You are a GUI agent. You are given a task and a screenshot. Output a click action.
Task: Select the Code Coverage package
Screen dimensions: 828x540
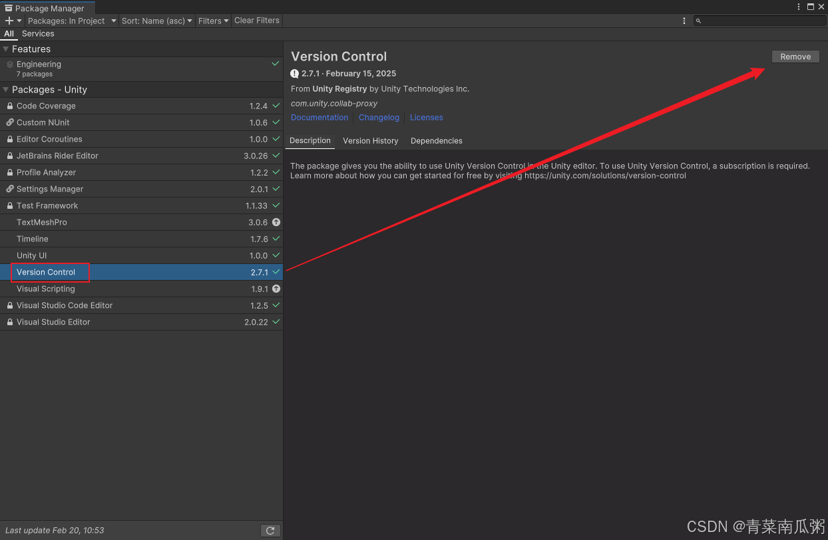(x=141, y=106)
